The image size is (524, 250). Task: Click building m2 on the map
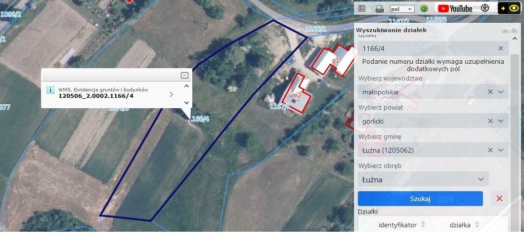[x=297, y=95]
